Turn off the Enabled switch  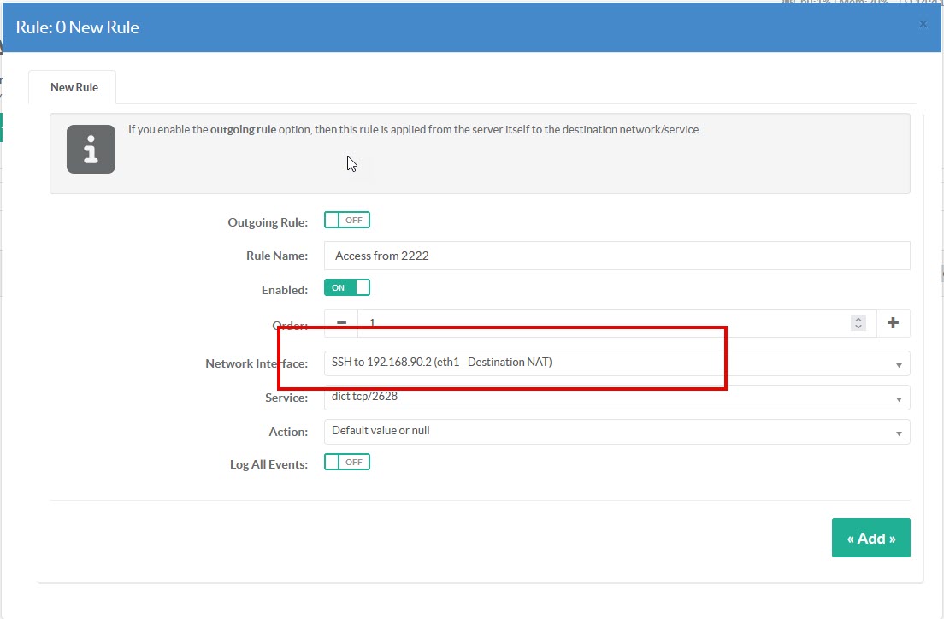tap(346, 288)
